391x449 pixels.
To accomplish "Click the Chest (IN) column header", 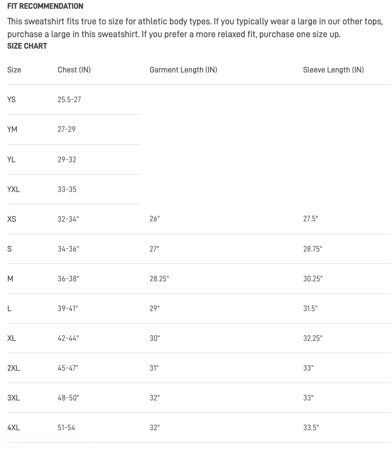I will 74,70.
